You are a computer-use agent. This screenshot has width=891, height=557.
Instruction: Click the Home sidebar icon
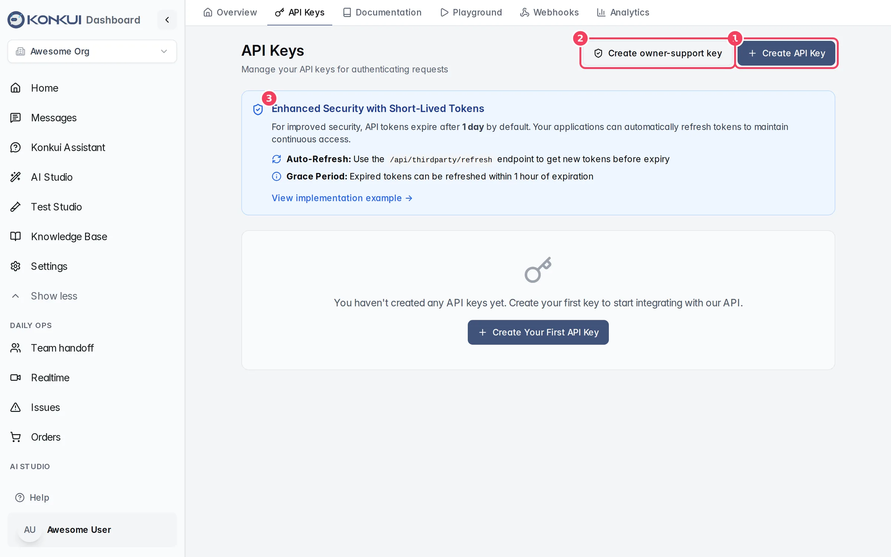pos(15,88)
